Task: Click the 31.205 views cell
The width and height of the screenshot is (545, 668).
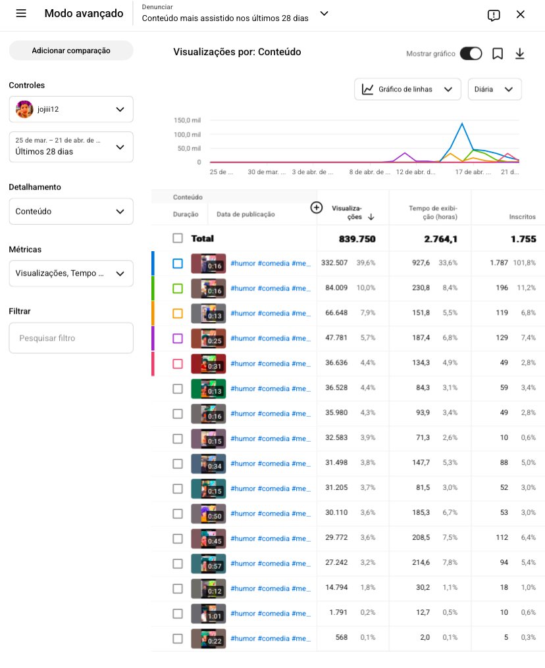Action: (336, 487)
